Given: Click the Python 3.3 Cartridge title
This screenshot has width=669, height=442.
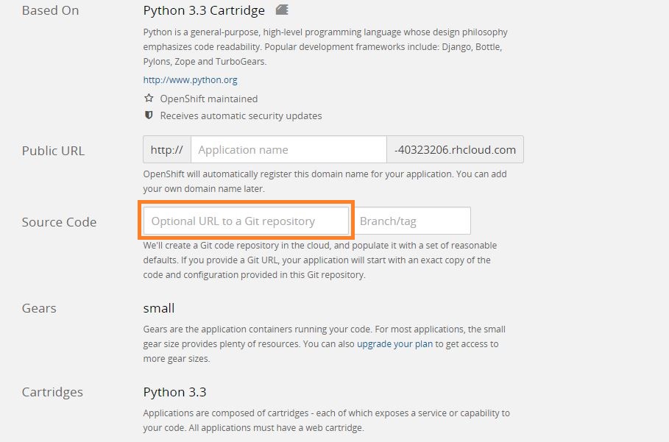Looking at the screenshot, I should tap(204, 10).
